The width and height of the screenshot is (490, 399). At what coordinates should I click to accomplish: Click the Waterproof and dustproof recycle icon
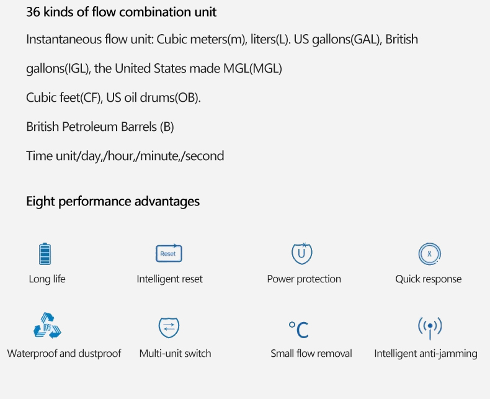[x=47, y=326]
